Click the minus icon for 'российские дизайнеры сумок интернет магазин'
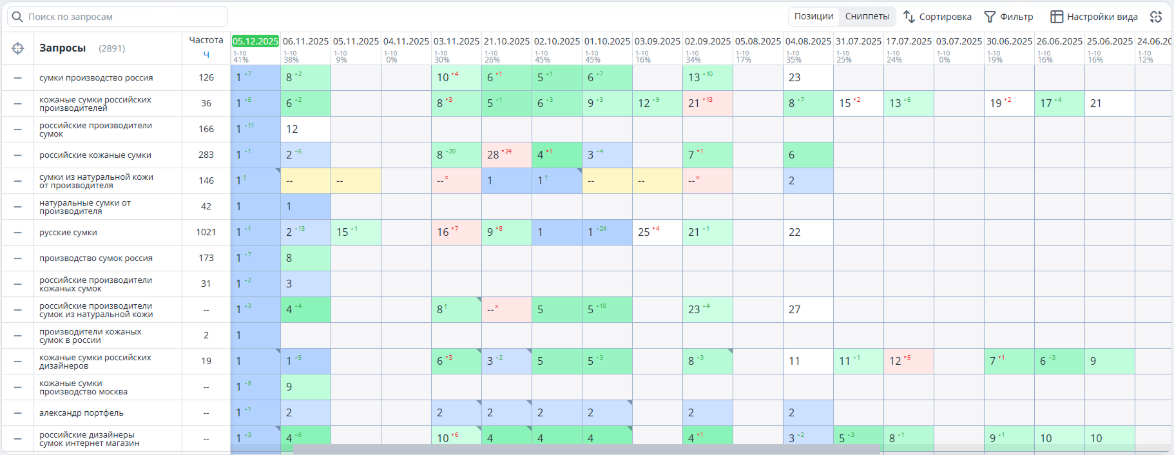This screenshot has height=455, width=1174. pos(18,439)
